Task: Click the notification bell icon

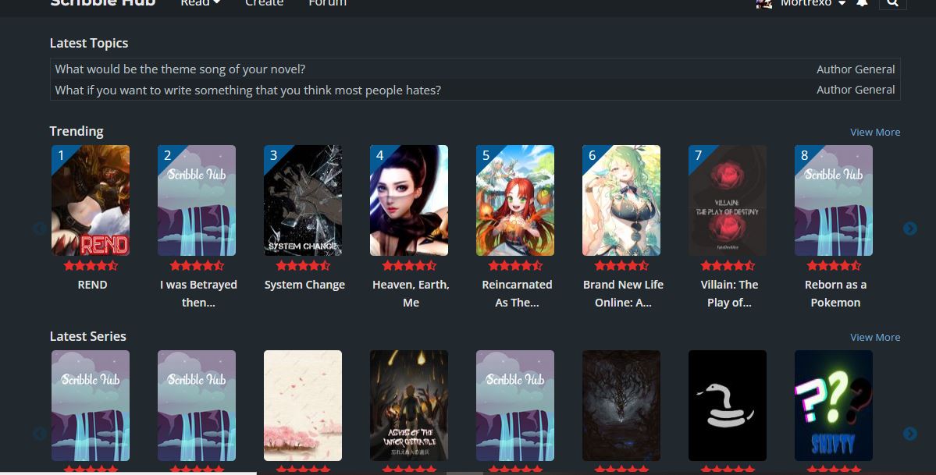Action: pyautogui.click(x=862, y=3)
